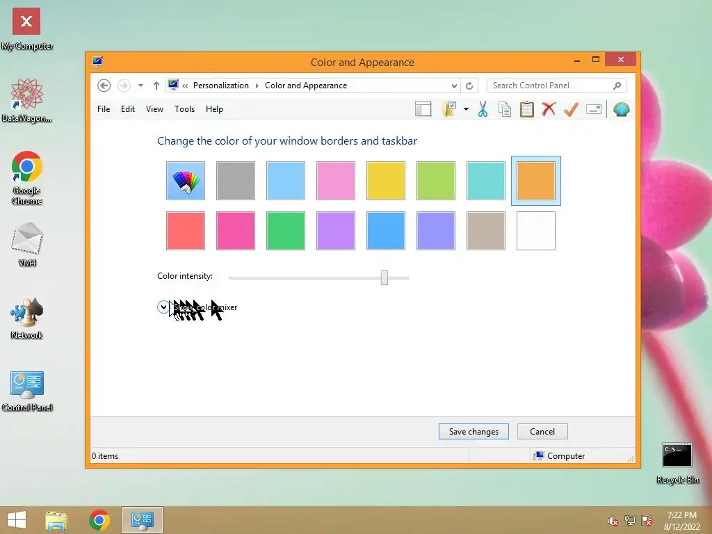This screenshot has width=712, height=534.
Task: Select the lime green color swatch
Action: pyautogui.click(x=435, y=181)
